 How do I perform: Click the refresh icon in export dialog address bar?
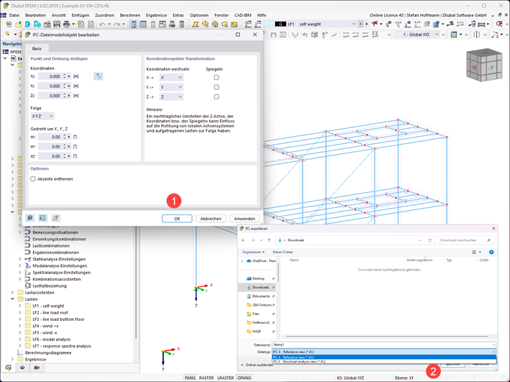click(429, 241)
